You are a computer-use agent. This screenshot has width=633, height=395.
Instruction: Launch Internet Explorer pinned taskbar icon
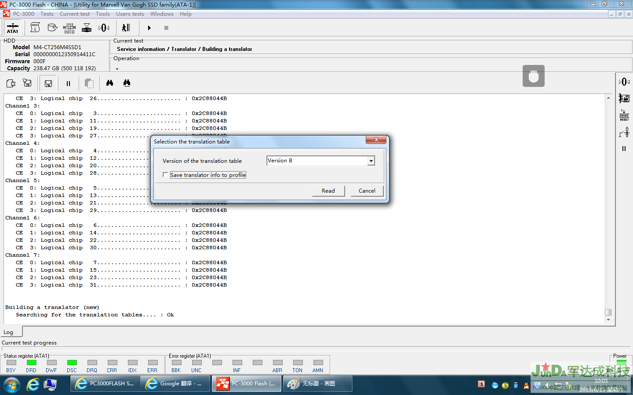tap(33, 384)
